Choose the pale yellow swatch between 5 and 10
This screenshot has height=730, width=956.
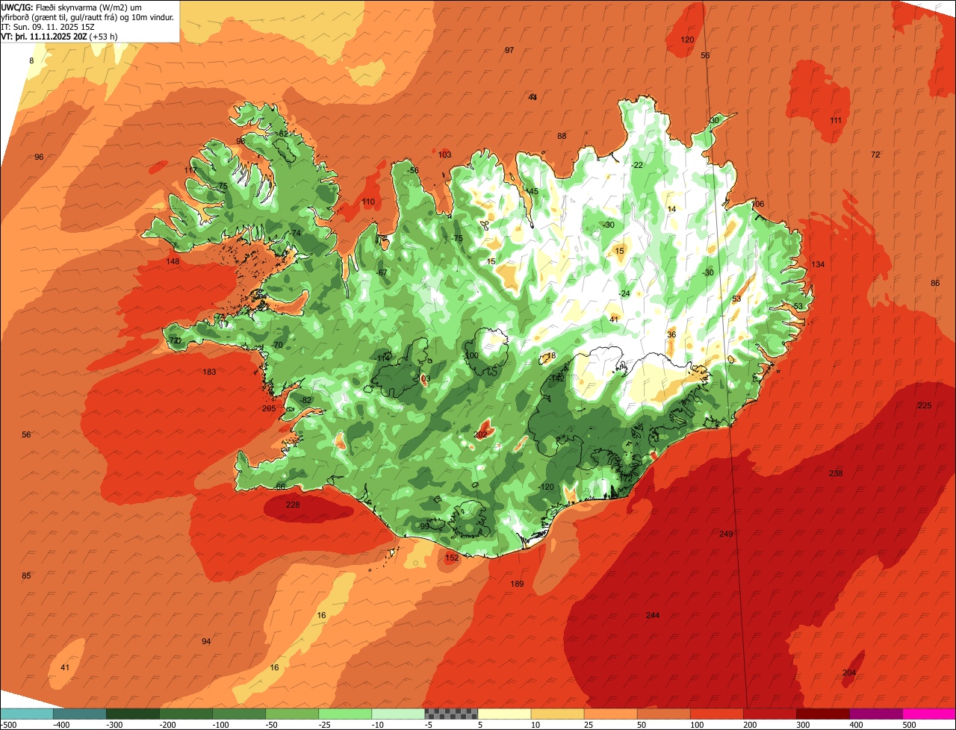point(504,714)
